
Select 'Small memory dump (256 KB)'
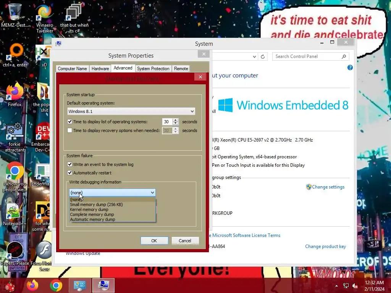click(113, 204)
